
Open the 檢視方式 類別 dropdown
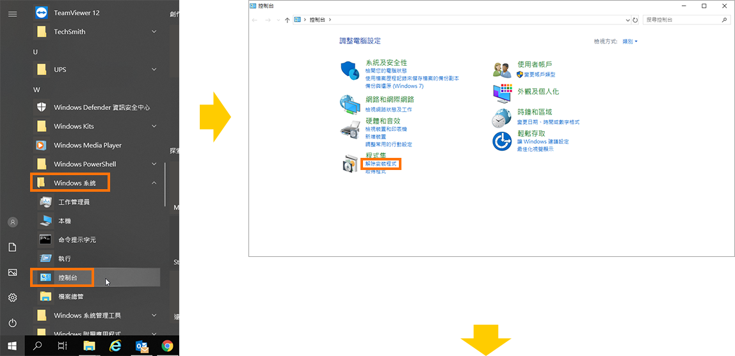click(630, 42)
